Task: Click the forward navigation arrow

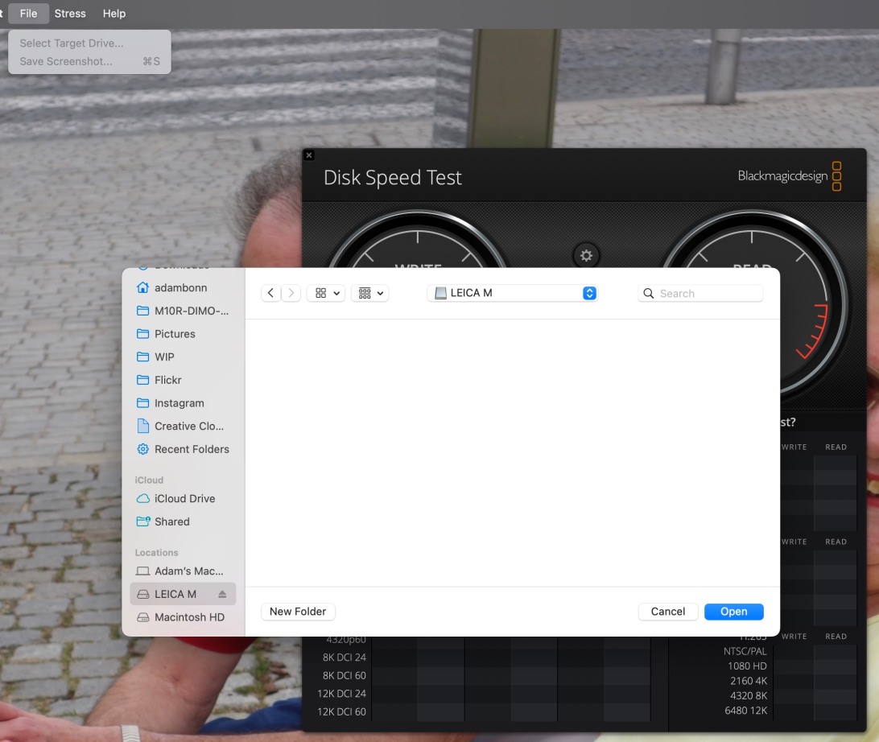Action: click(x=291, y=294)
